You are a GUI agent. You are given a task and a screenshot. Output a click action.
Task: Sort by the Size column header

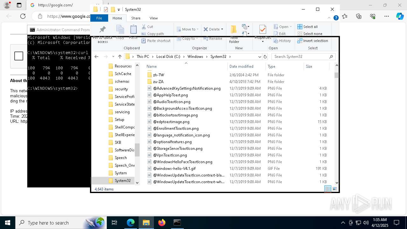316,66
